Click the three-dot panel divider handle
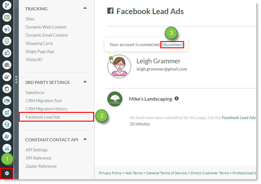Image resolution: width=261 pixels, height=184 pixels. [x=16, y=80]
